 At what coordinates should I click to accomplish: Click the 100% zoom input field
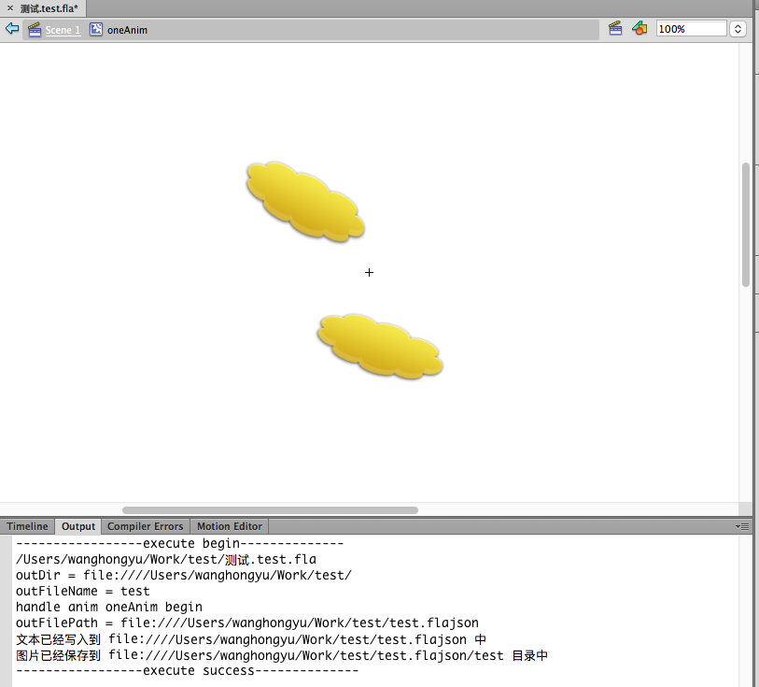pos(691,29)
